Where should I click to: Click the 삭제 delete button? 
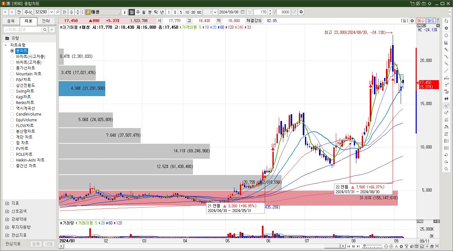coord(48,244)
